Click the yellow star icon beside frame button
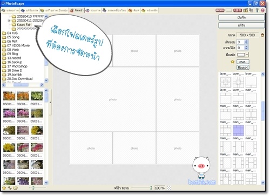This screenshot has height=196, width=270. tap(232, 62)
